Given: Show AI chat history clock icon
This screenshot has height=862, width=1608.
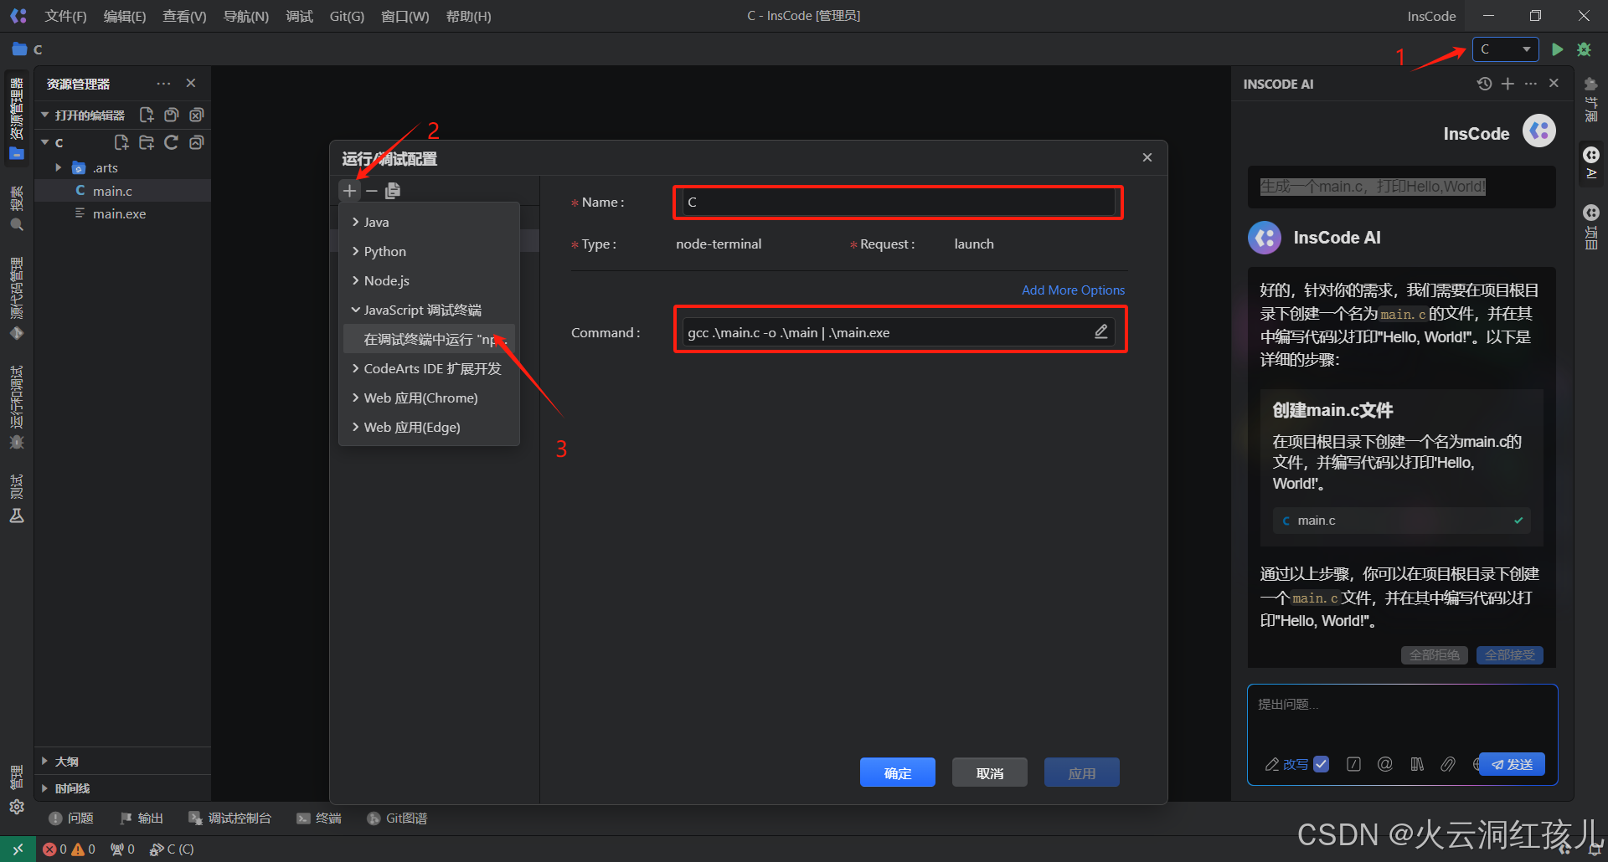Looking at the screenshot, I should click(x=1484, y=84).
